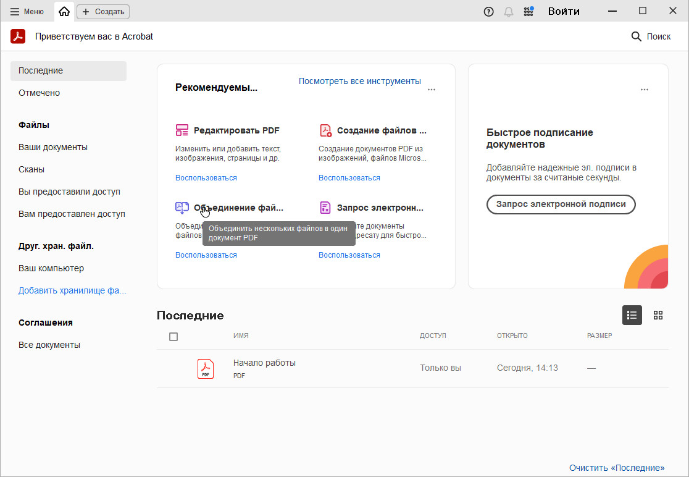Image resolution: width=689 pixels, height=477 pixels.
Task: Click the Home icon tab
Action: pyautogui.click(x=64, y=11)
